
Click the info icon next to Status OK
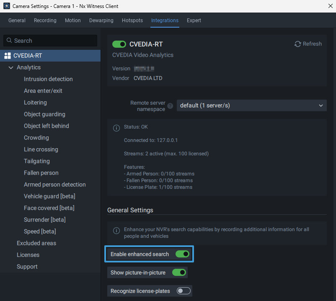(116, 128)
